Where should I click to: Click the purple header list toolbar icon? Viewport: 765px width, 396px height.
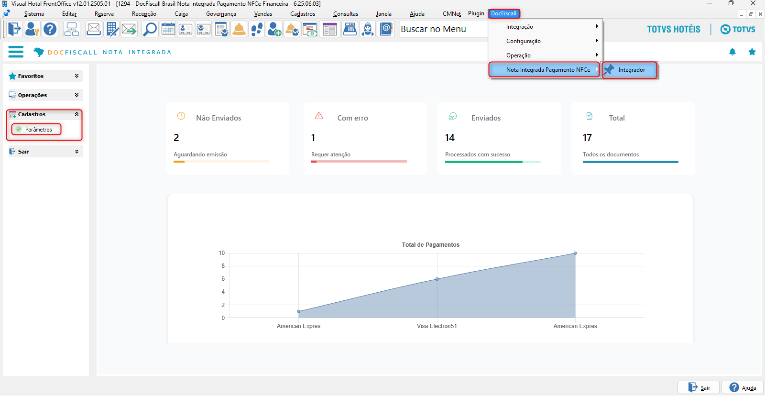point(330,29)
